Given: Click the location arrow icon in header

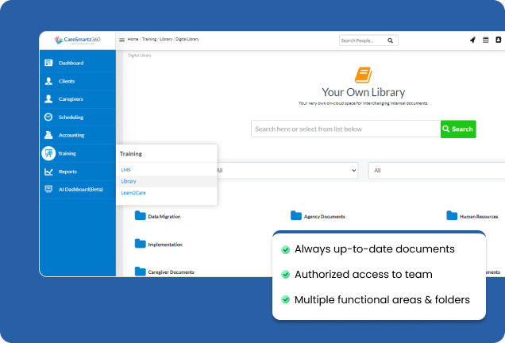Looking at the screenshot, I should coord(472,40).
